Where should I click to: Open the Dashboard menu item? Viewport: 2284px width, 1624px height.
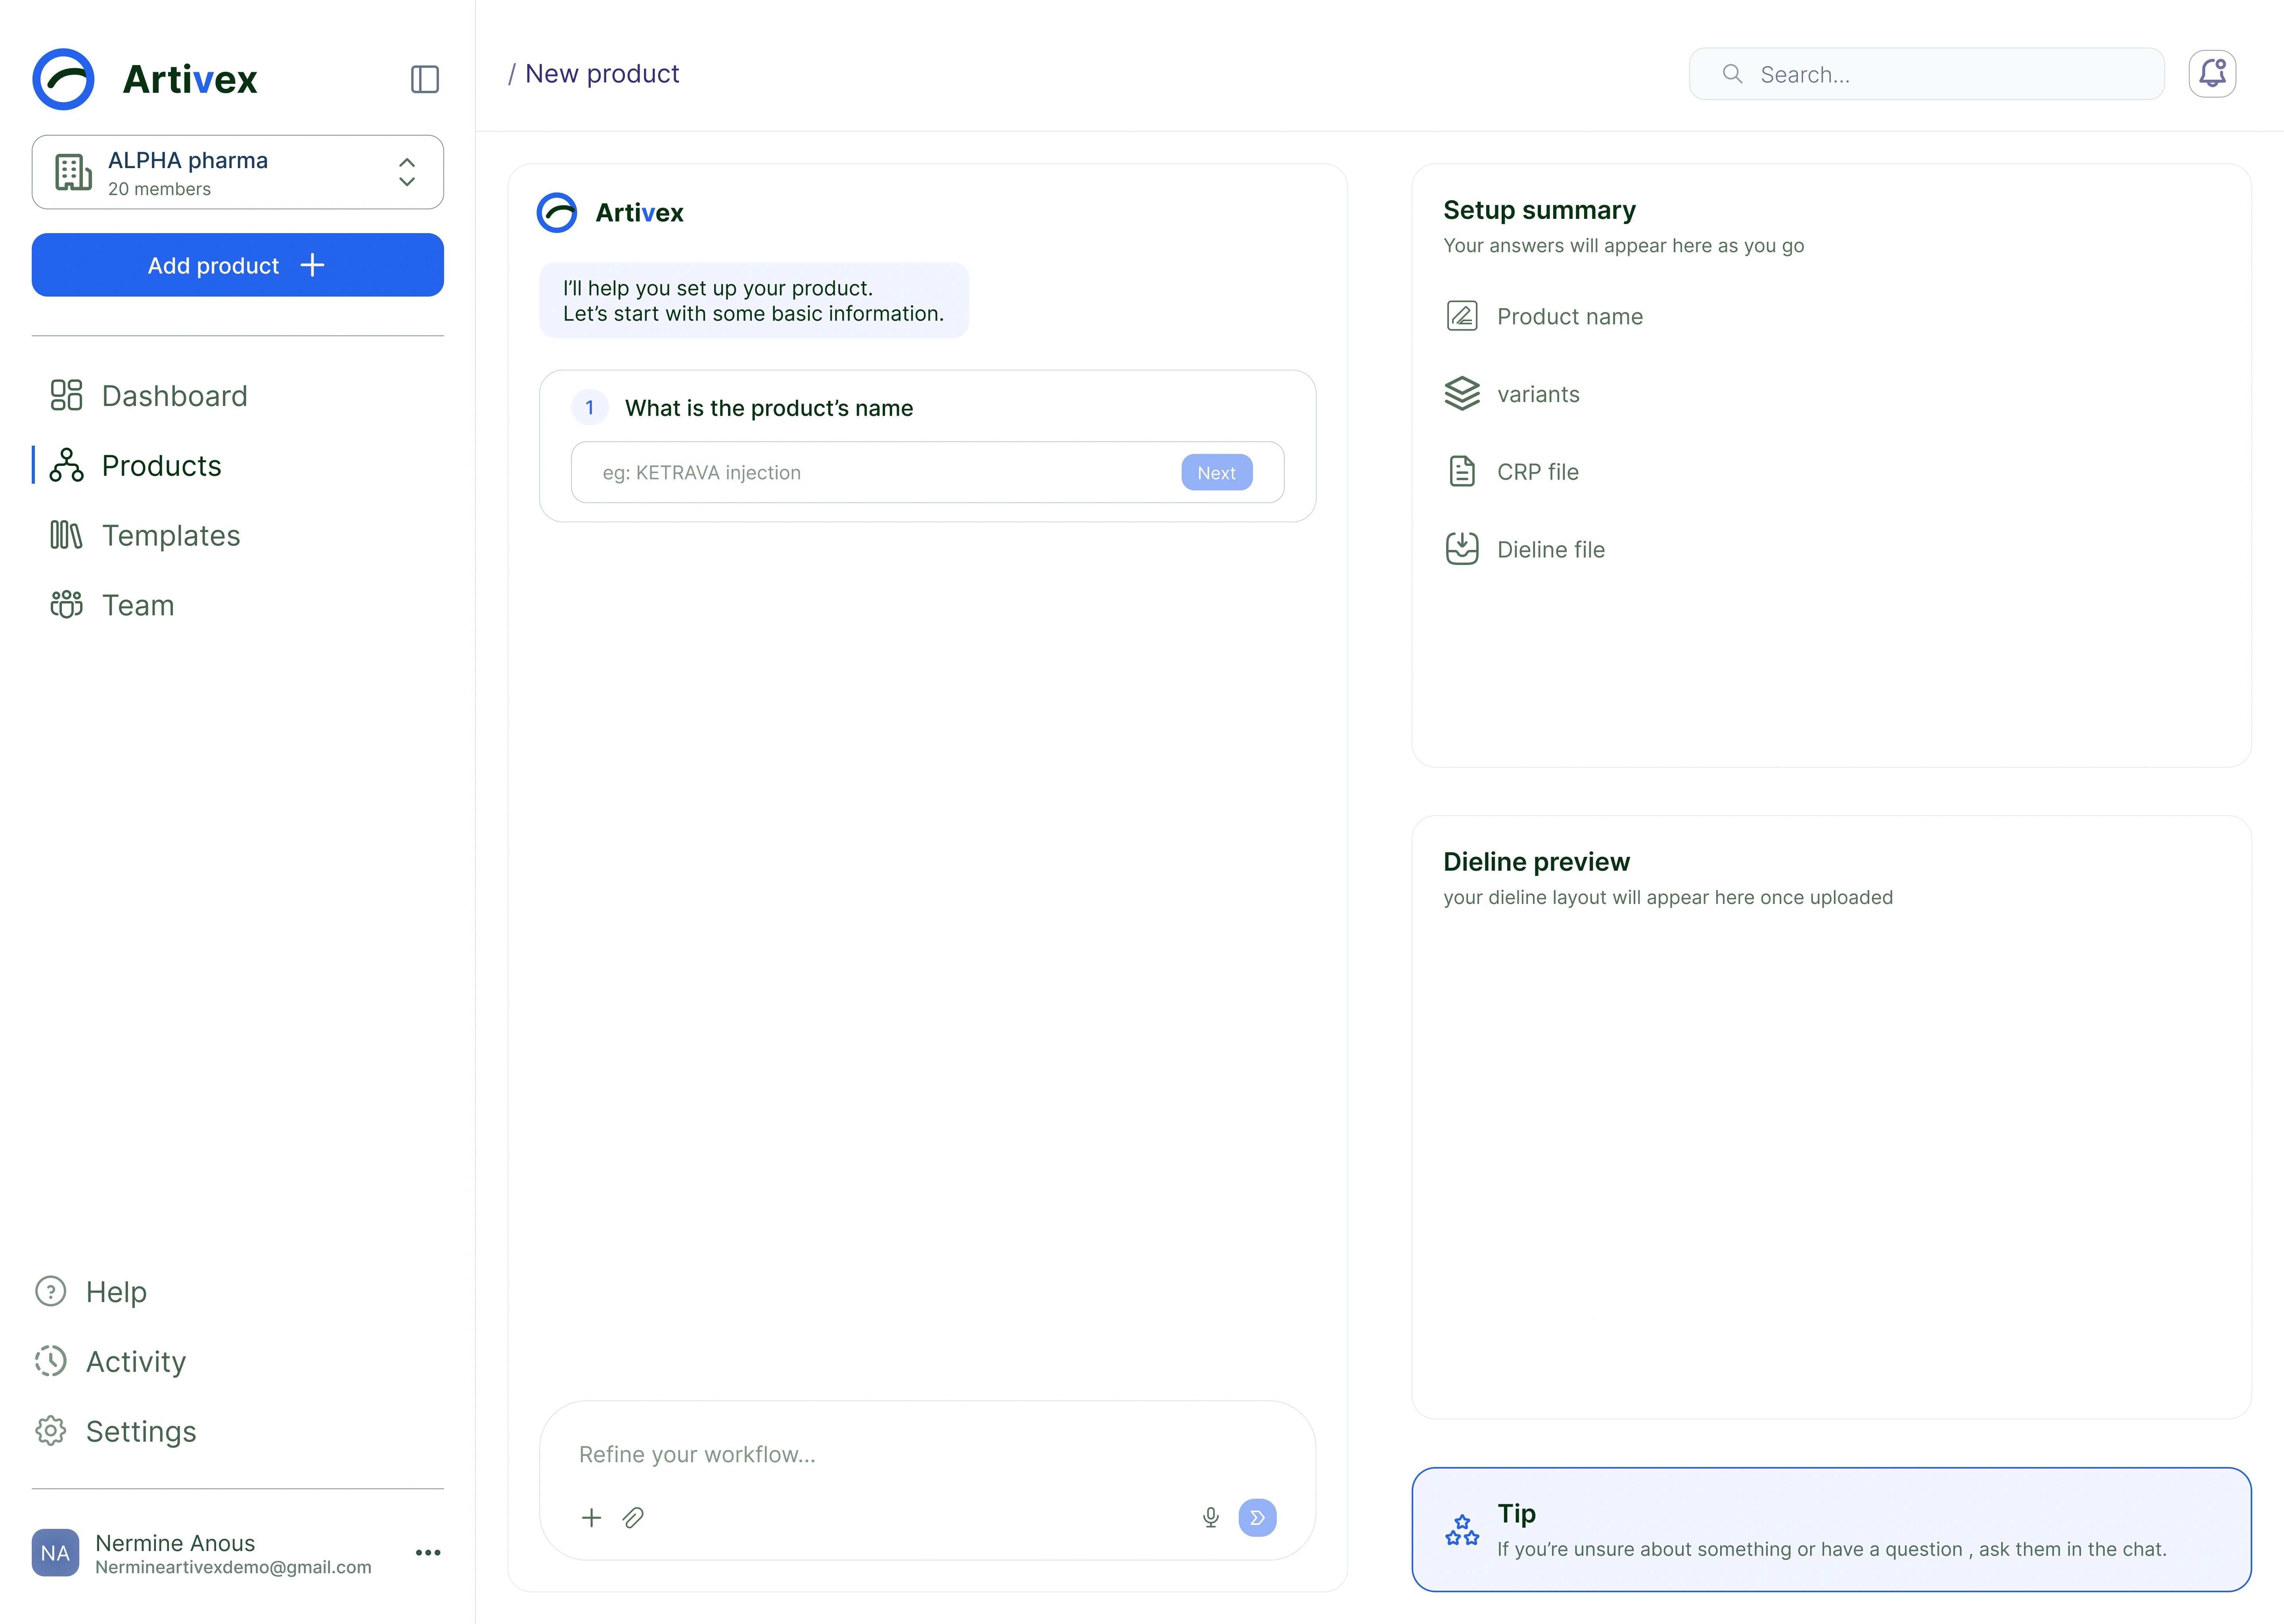(150, 396)
